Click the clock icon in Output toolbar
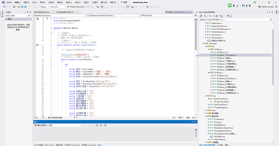This screenshot has width=279, height=146. tap(106, 125)
